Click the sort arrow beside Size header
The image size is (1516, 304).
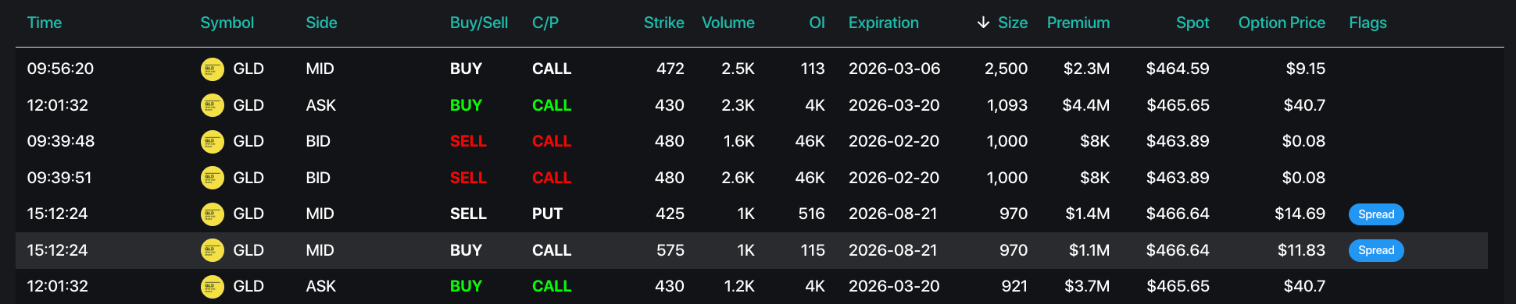[983, 23]
